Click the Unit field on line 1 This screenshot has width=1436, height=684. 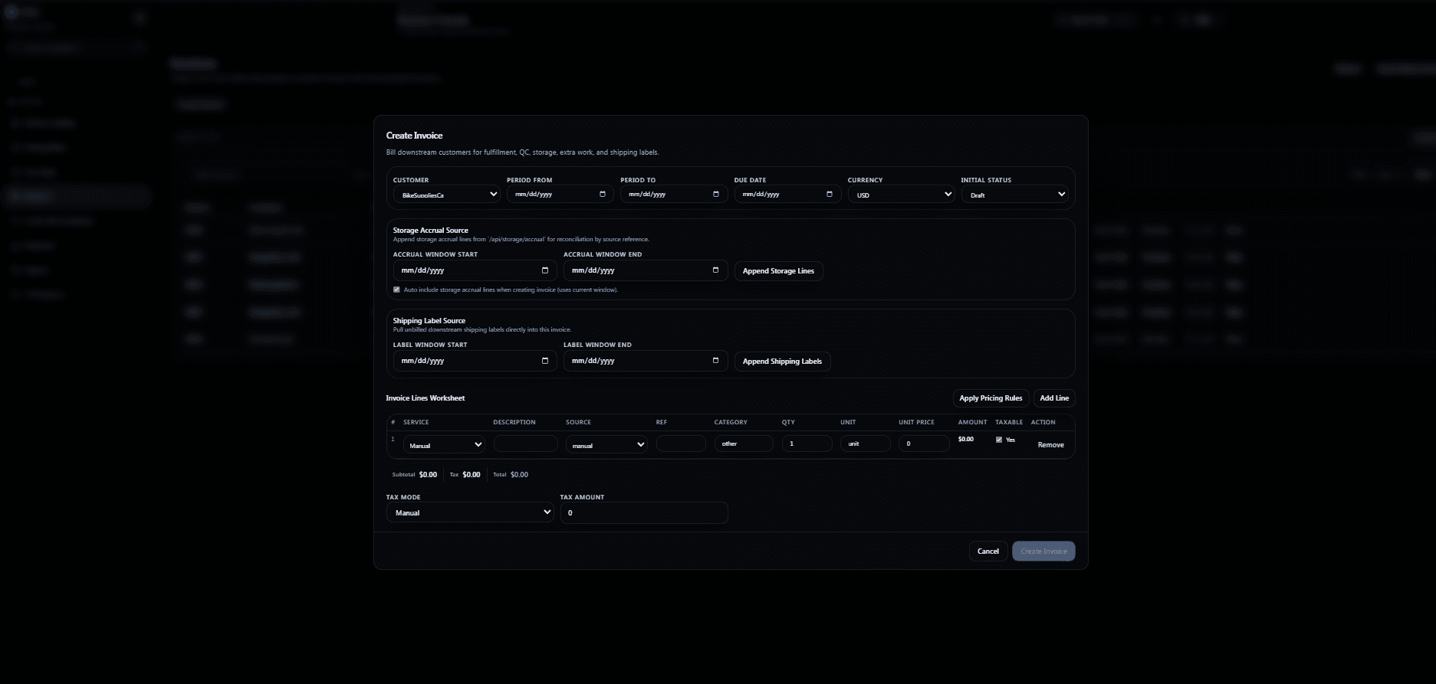click(866, 443)
